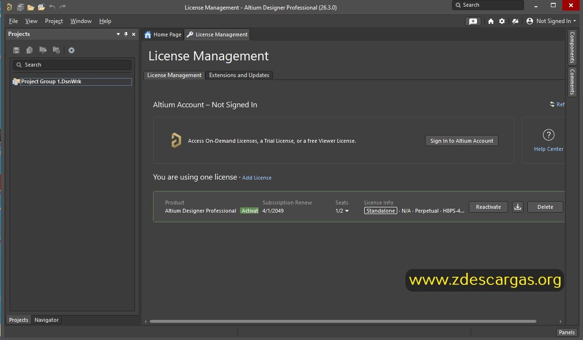
Task: Click the Add License link
Action: 257,178
